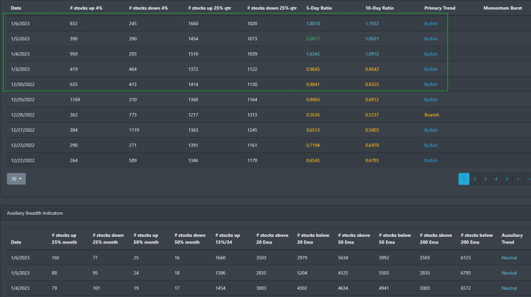The image size is (531, 297).
Task: Click the '# stocks above 50 Ema' header
Action: [354, 239]
